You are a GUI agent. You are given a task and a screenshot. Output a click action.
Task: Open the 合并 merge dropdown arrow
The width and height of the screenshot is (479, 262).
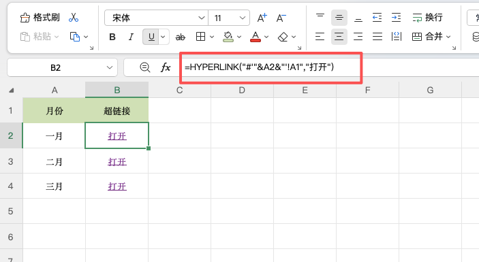coord(448,37)
